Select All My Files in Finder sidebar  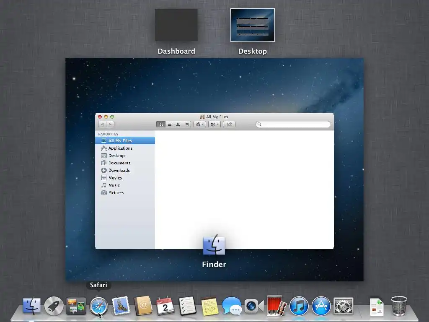[125, 140]
